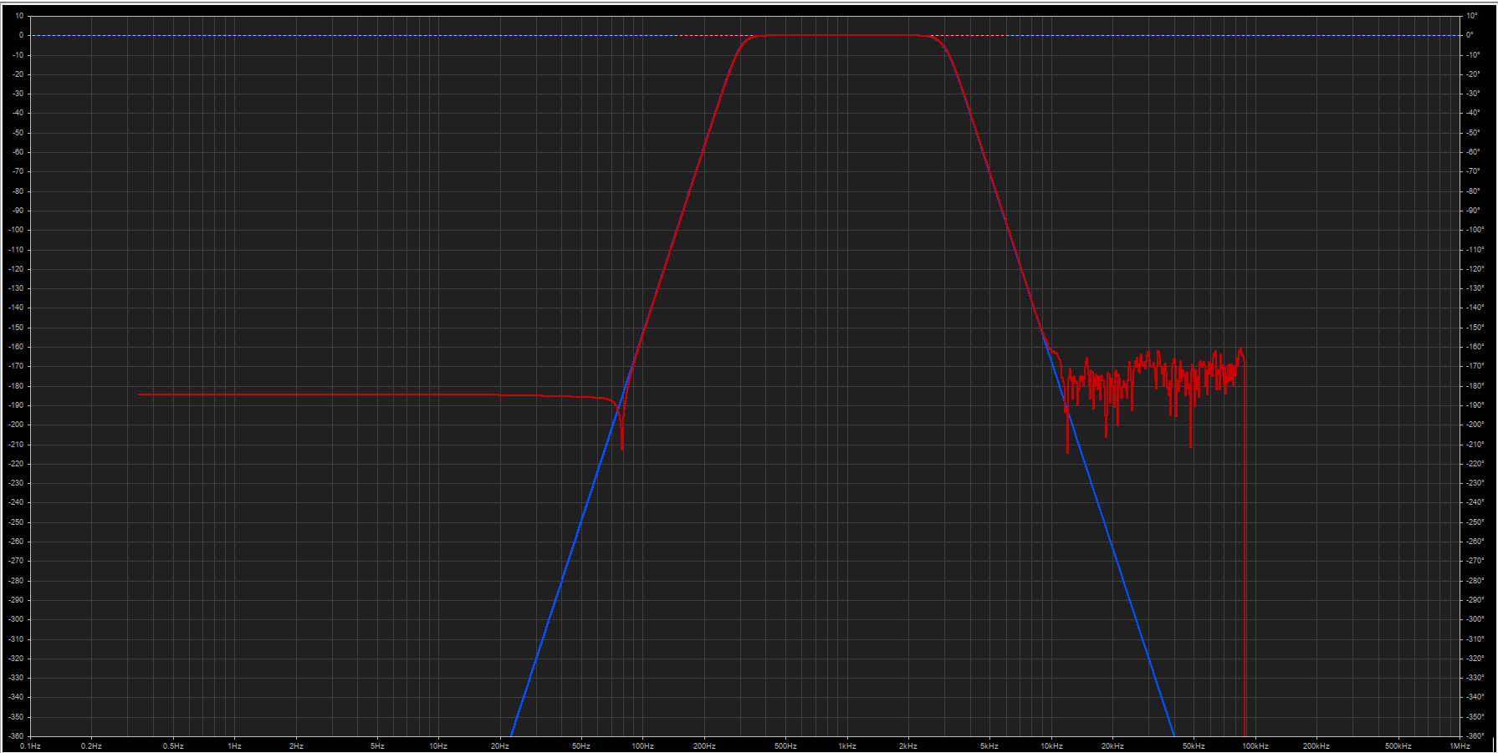
Task: Select the -50° label on the right axis
Action: [x=1473, y=133]
